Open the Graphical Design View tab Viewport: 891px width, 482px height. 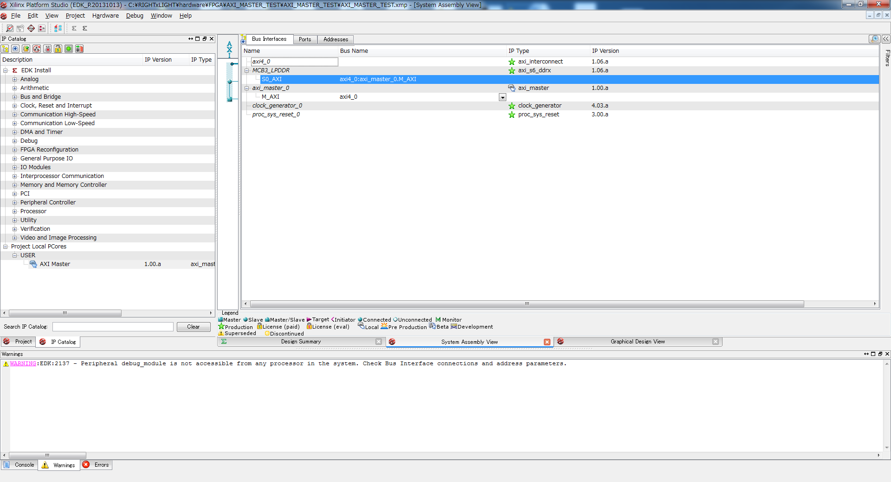pyautogui.click(x=638, y=342)
